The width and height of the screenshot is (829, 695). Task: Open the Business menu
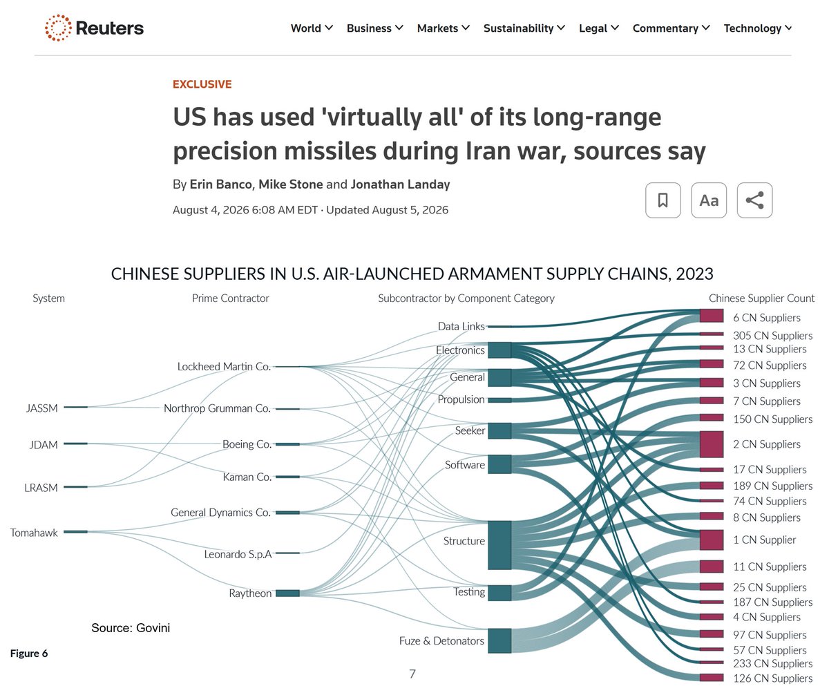pyautogui.click(x=375, y=28)
